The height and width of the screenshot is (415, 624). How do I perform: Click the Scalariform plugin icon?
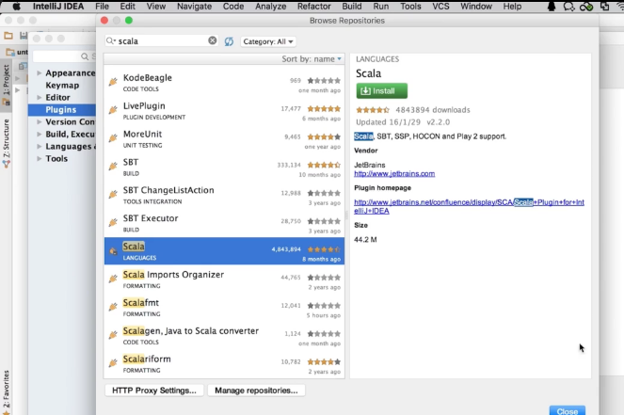(113, 362)
